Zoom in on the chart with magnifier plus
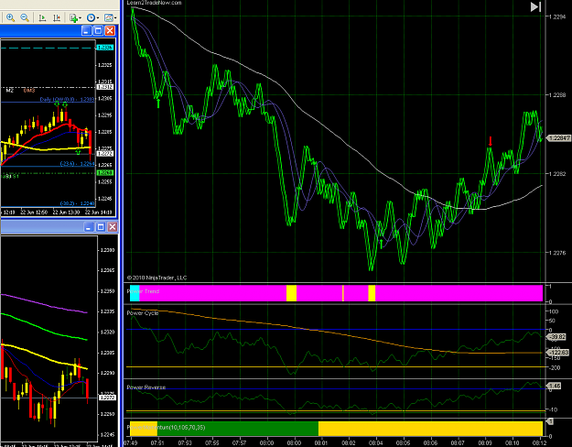This screenshot has width=572, height=447. [11, 17]
